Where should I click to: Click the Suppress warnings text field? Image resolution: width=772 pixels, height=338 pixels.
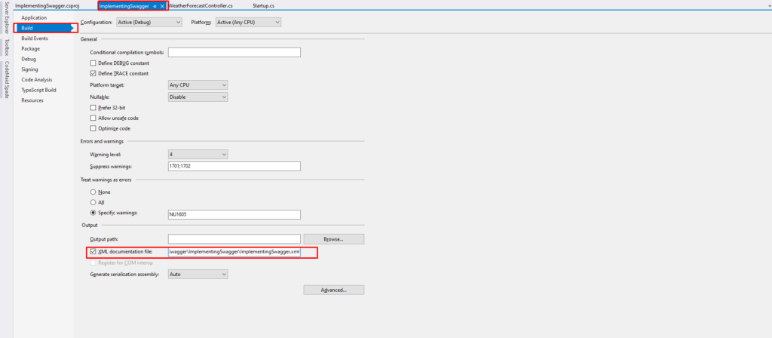234,167
